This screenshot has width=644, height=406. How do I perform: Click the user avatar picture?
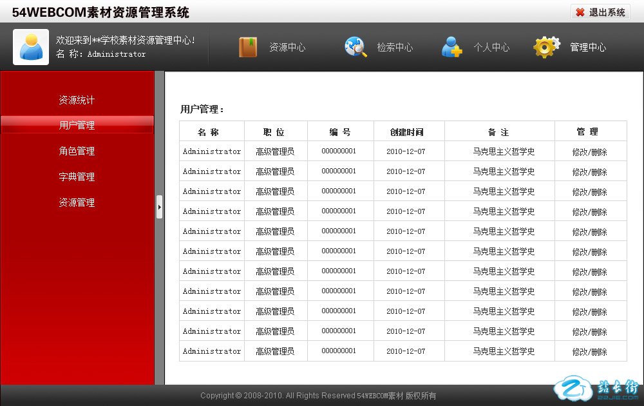click(x=31, y=47)
